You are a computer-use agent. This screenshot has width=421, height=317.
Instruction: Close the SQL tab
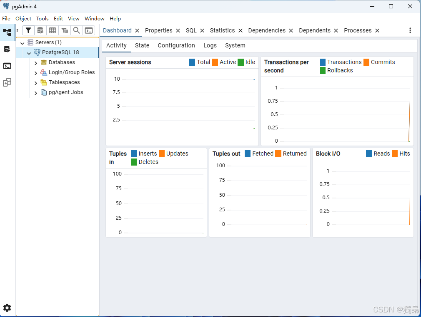coord(202,30)
